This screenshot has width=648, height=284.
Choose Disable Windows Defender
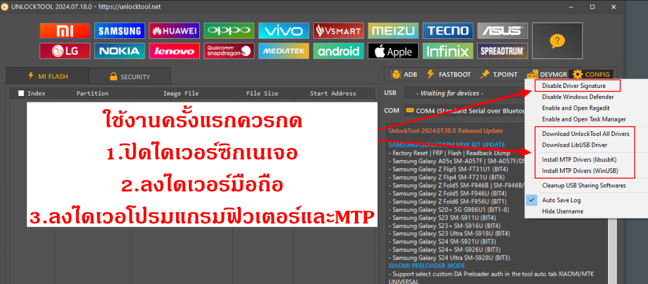(x=577, y=97)
